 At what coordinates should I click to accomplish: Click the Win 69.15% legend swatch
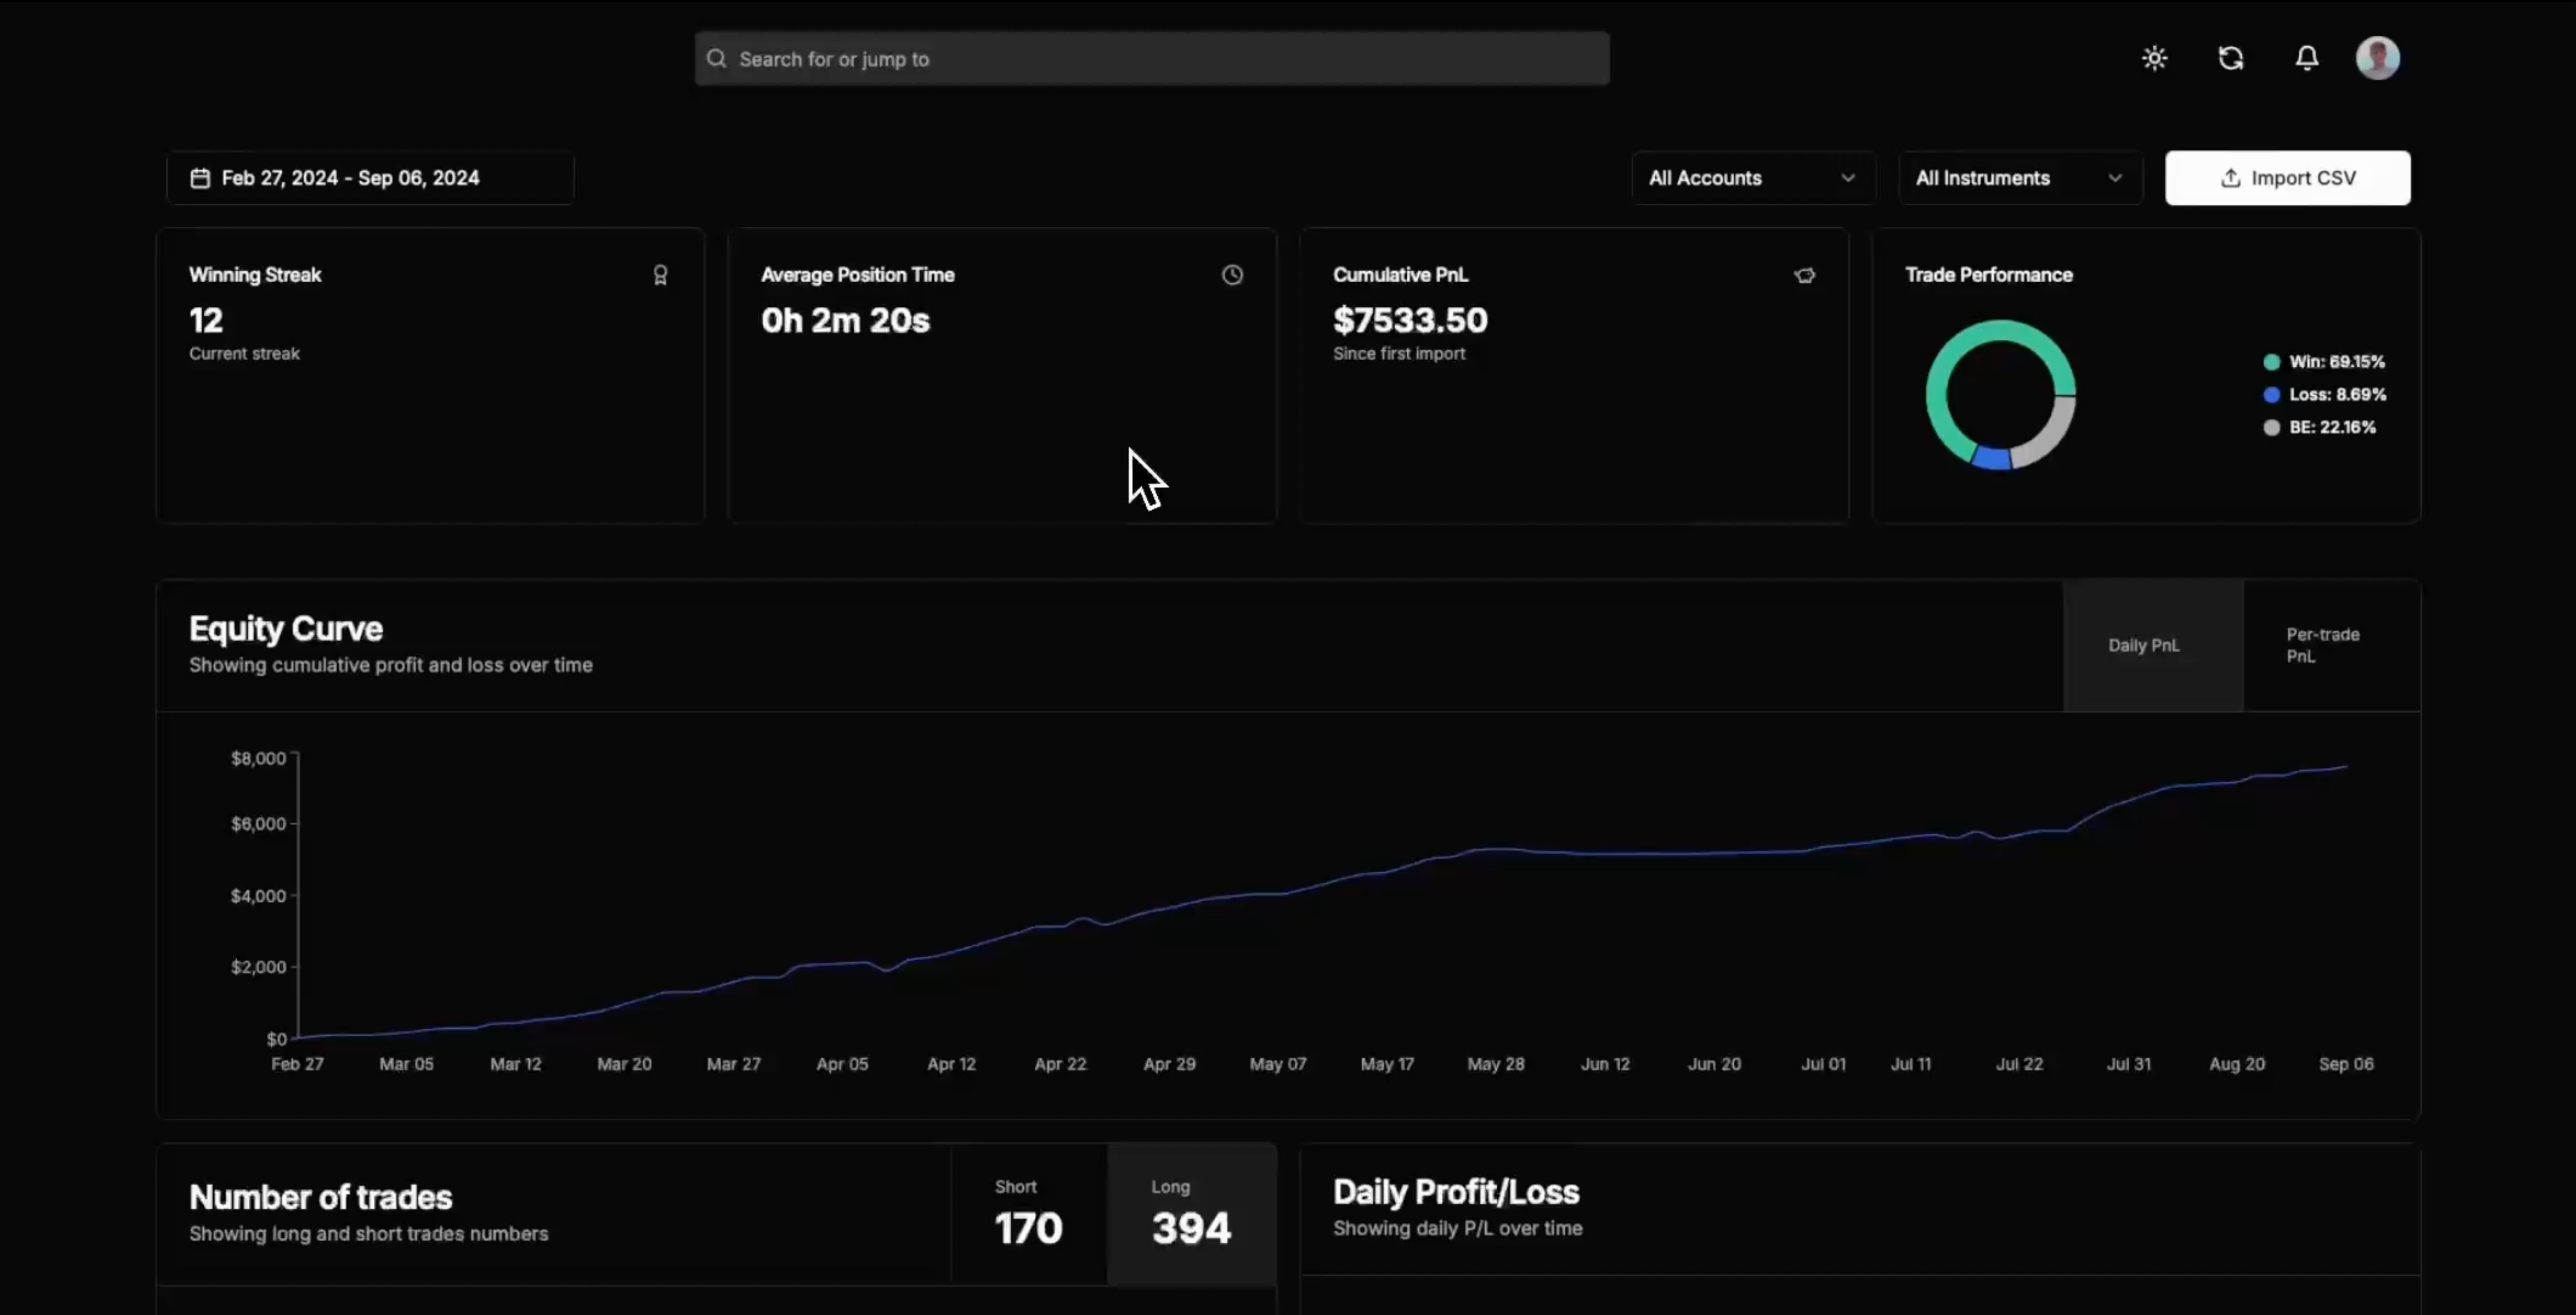tap(2271, 362)
